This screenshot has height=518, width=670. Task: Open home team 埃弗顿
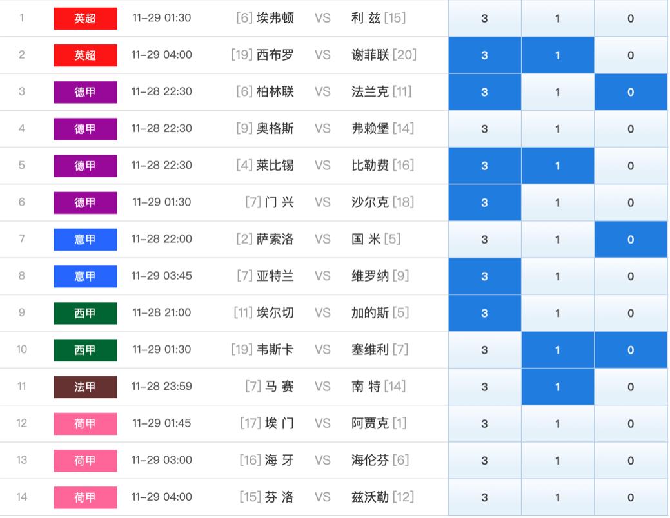[x=275, y=18]
